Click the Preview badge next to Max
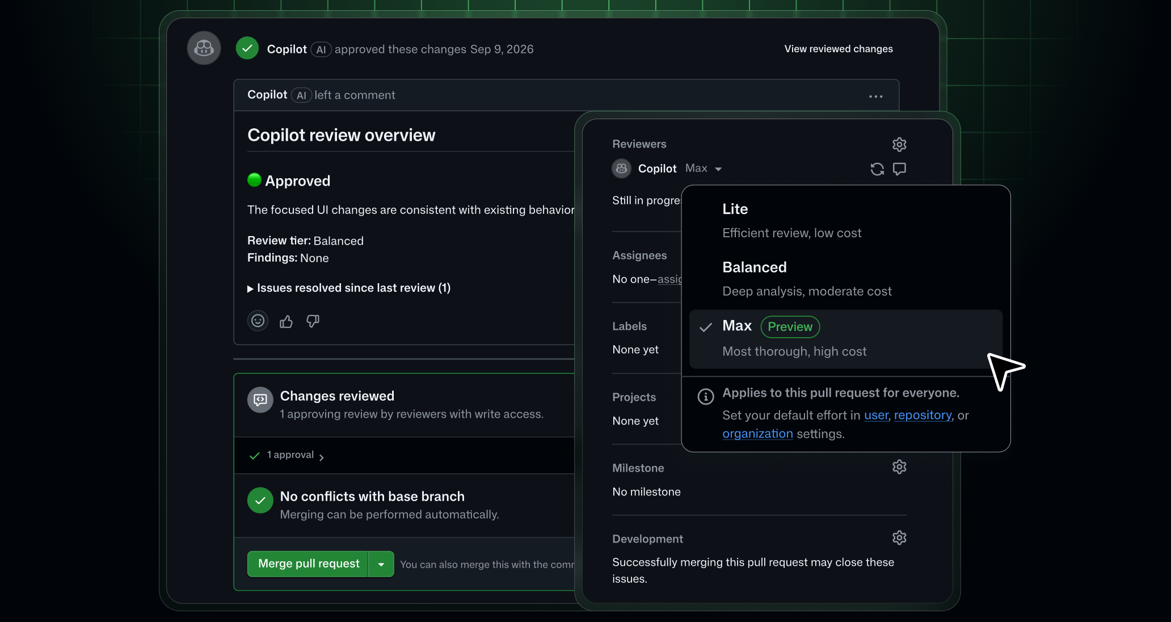The width and height of the screenshot is (1171, 622). coord(790,326)
